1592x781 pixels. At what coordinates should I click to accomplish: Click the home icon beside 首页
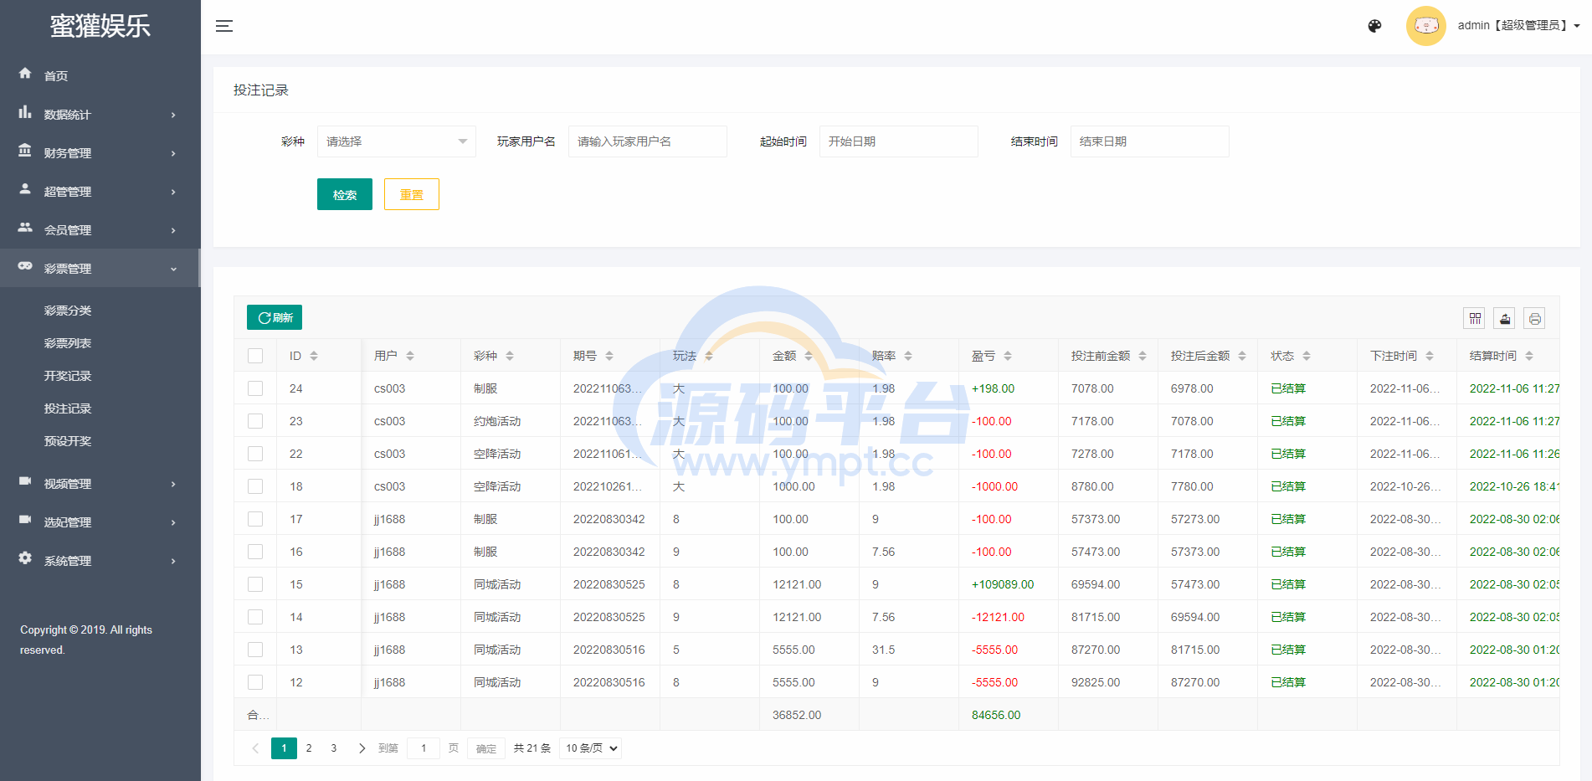click(x=25, y=74)
